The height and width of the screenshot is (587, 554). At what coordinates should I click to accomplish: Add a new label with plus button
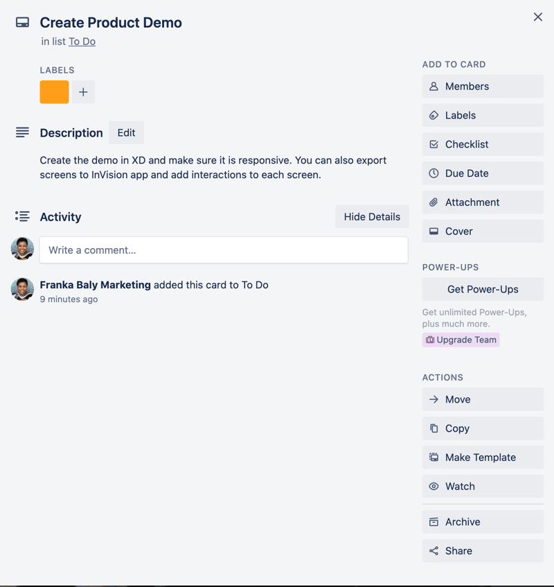click(83, 92)
